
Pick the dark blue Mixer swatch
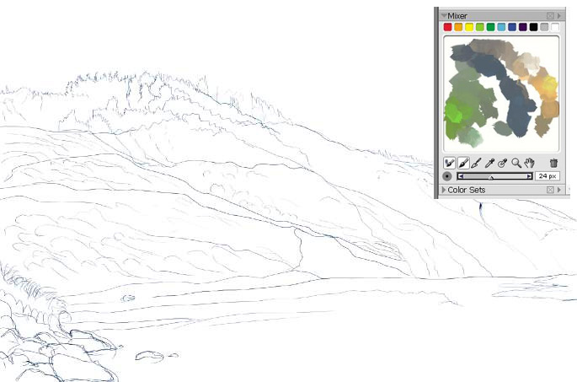tap(512, 27)
